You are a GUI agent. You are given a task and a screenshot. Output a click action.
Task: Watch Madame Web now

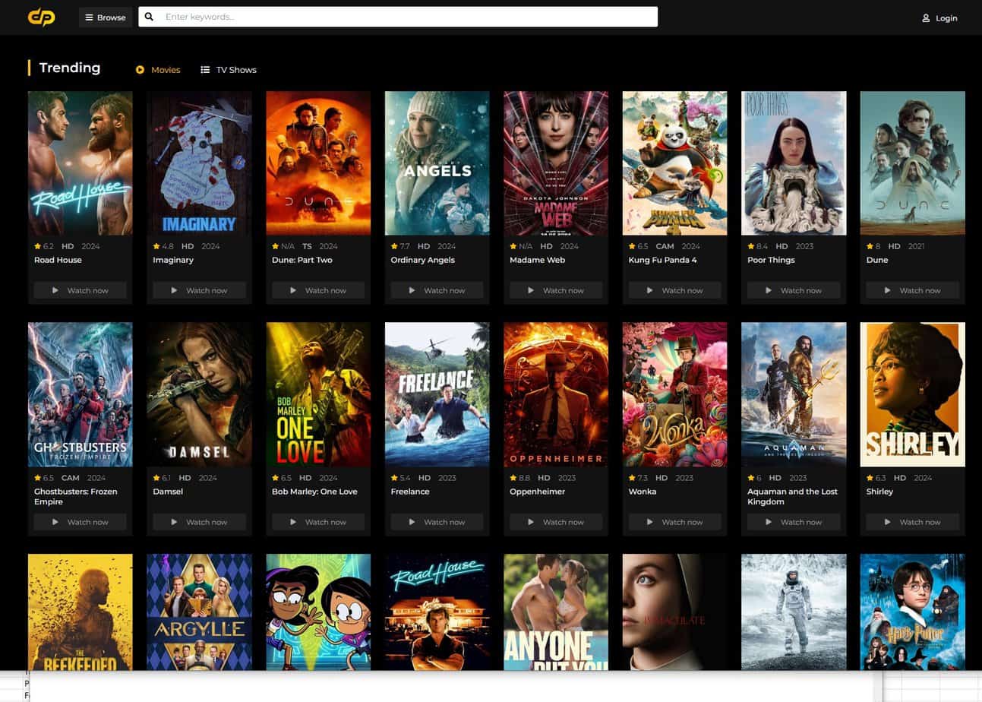click(x=556, y=290)
